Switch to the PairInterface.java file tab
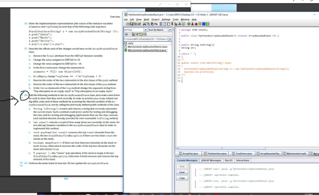This screenshot has width=319, height=195. pyautogui.click(x=215, y=154)
